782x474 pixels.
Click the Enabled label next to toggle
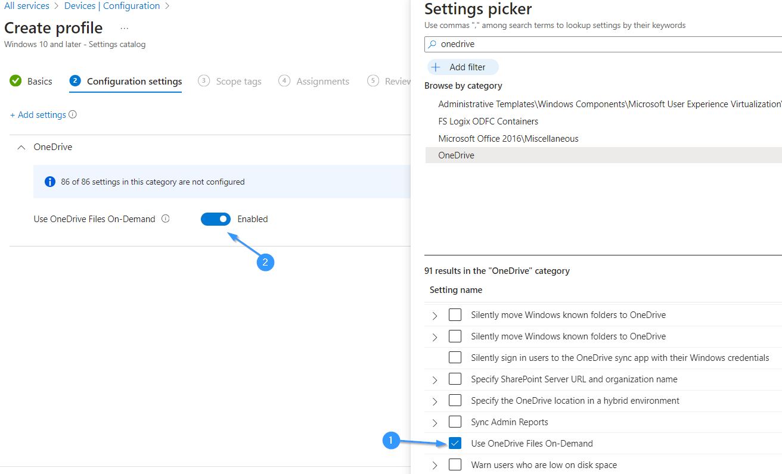pyautogui.click(x=253, y=219)
